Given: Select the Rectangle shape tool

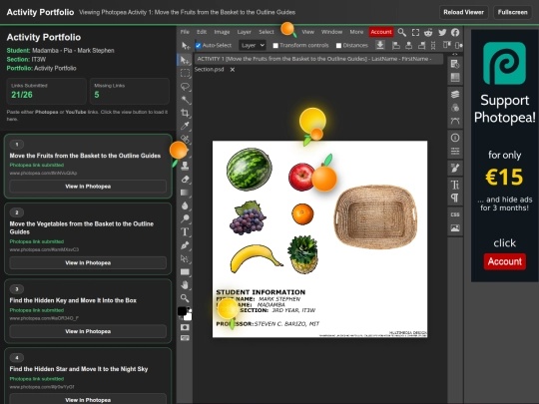Looking at the screenshot, I should coord(185,272).
